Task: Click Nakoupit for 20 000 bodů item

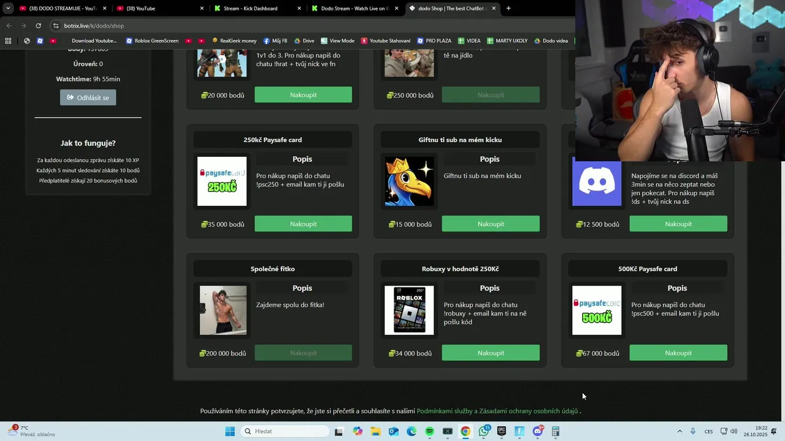Action: pyautogui.click(x=303, y=95)
